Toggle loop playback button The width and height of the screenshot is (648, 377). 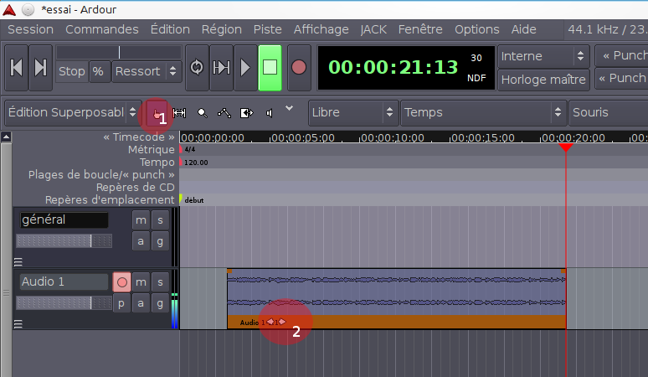pos(197,68)
